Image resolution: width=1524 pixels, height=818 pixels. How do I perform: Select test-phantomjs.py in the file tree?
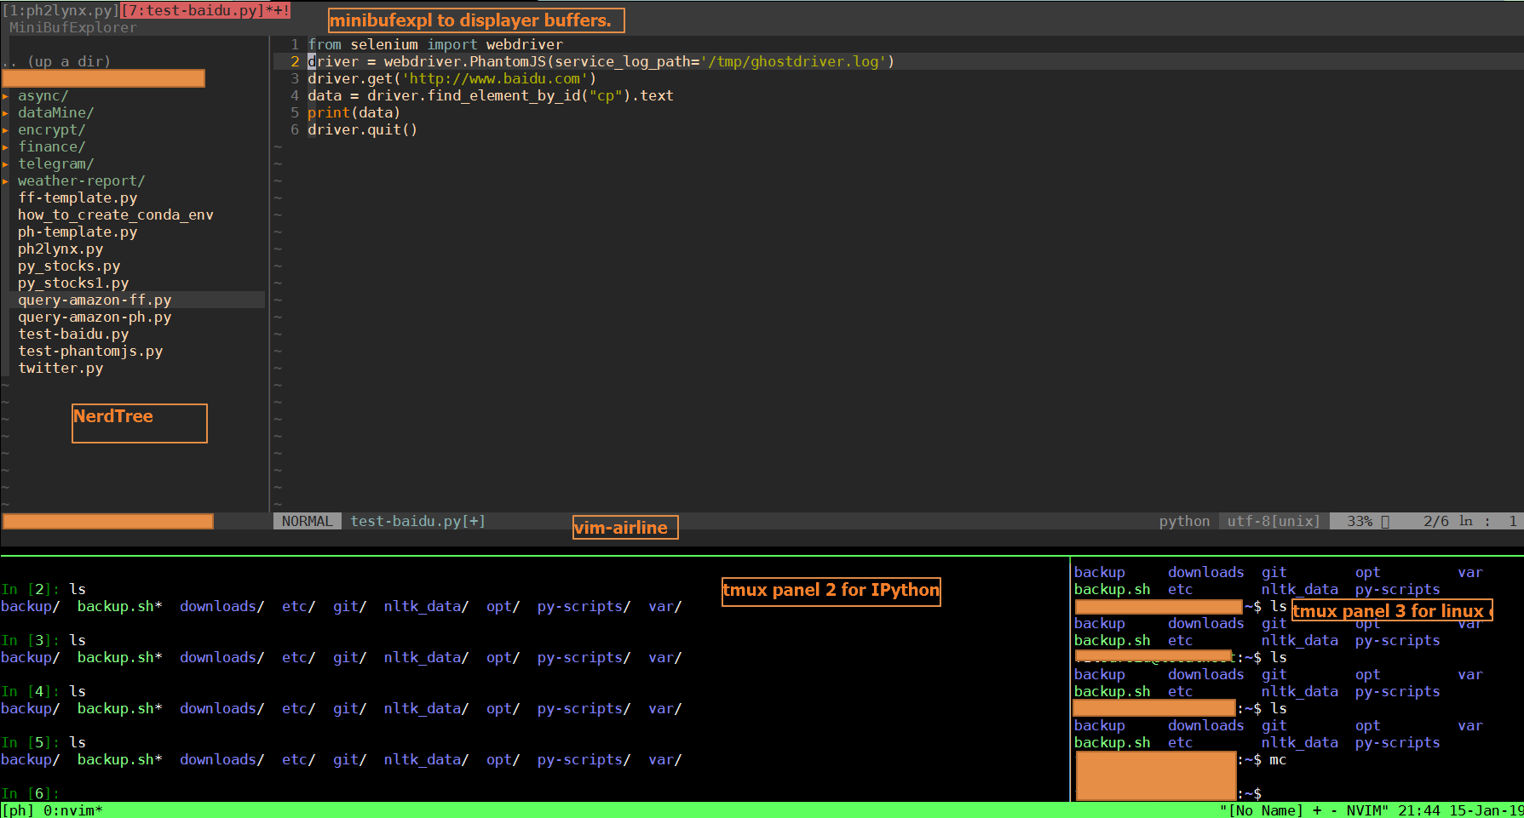[90, 352]
